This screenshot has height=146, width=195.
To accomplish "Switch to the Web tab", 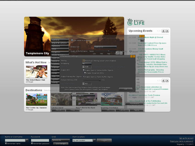I will tap(60, 49).
